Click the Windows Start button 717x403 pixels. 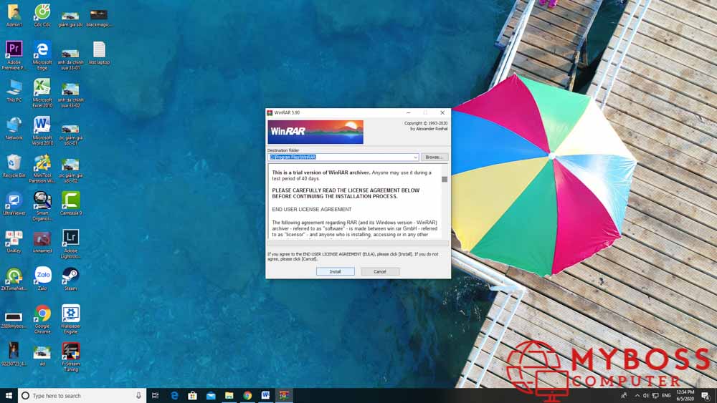tap(9, 395)
